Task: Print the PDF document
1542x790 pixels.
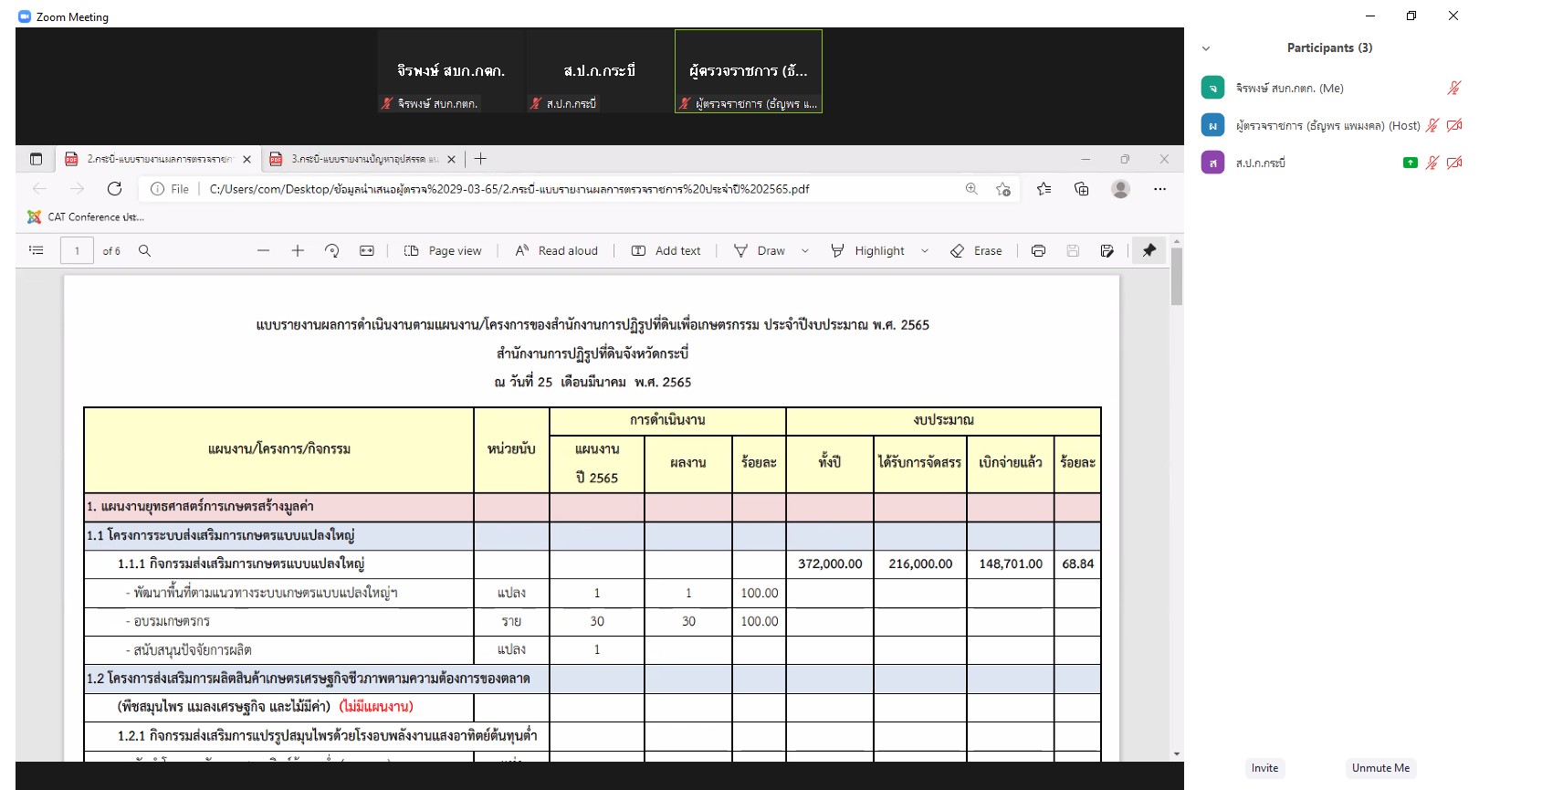Action: point(1038,250)
